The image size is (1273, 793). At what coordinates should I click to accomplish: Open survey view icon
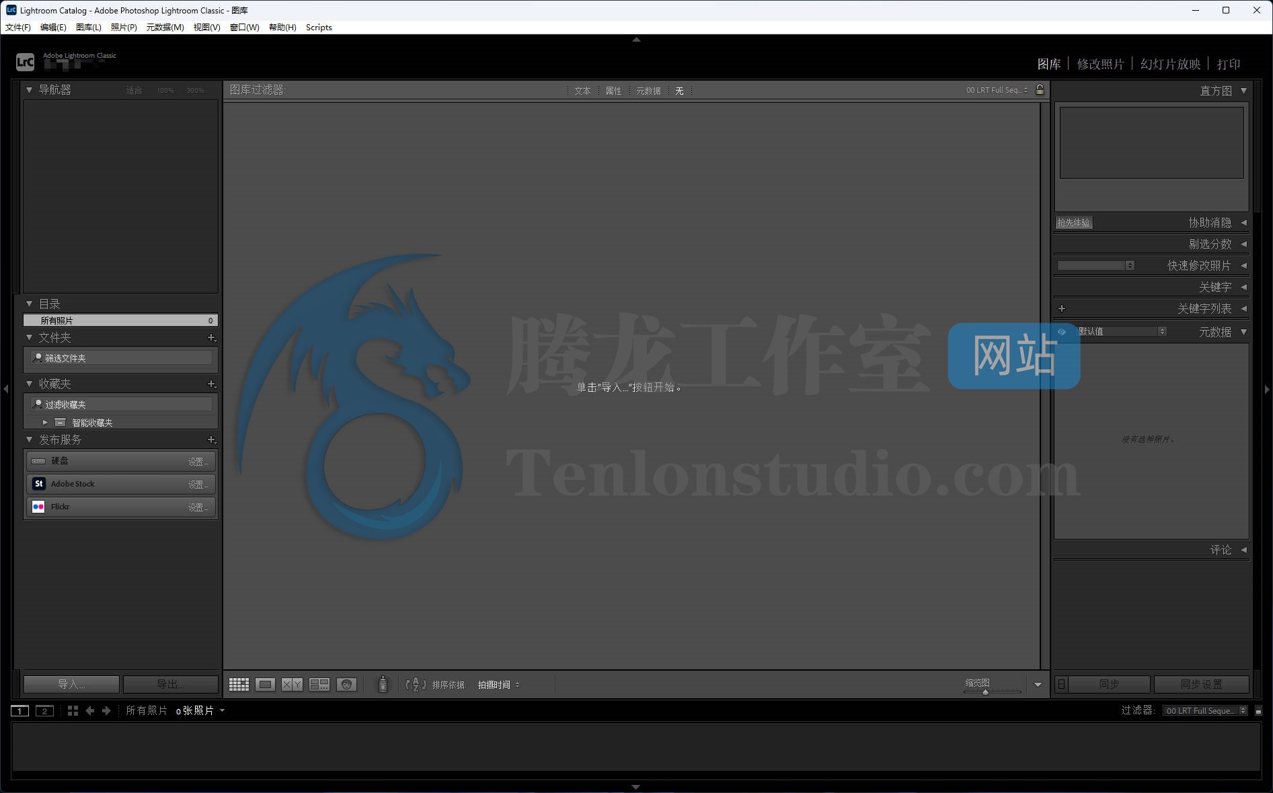coord(319,684)
